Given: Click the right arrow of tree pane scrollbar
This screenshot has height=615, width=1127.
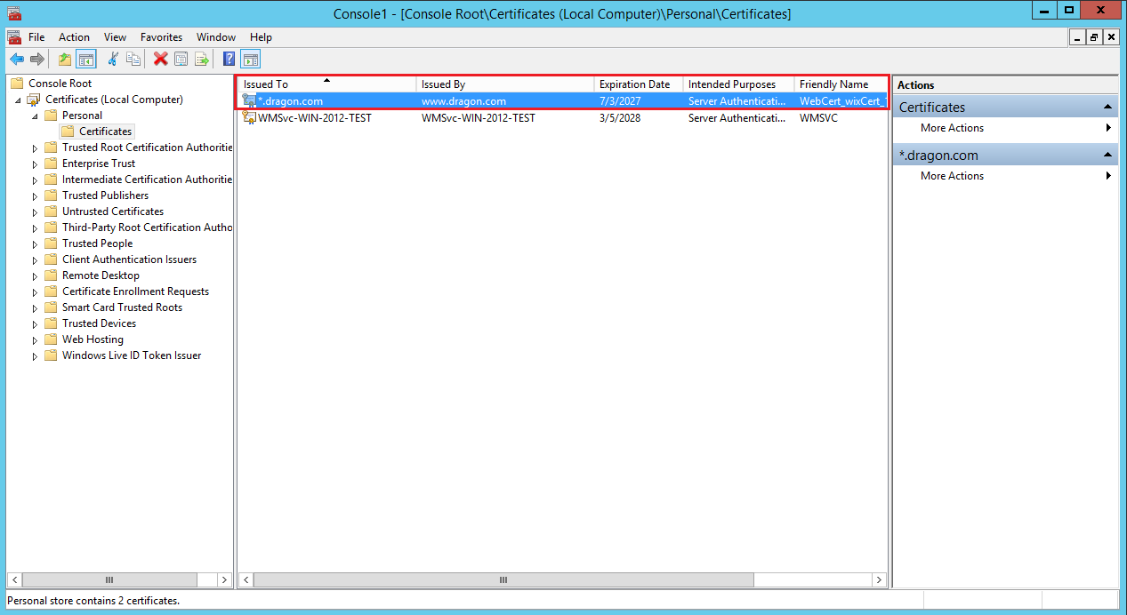Looking at the screenshot, I should coord(226,579).
